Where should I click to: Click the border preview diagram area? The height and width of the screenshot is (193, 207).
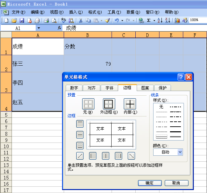point(111,135)
